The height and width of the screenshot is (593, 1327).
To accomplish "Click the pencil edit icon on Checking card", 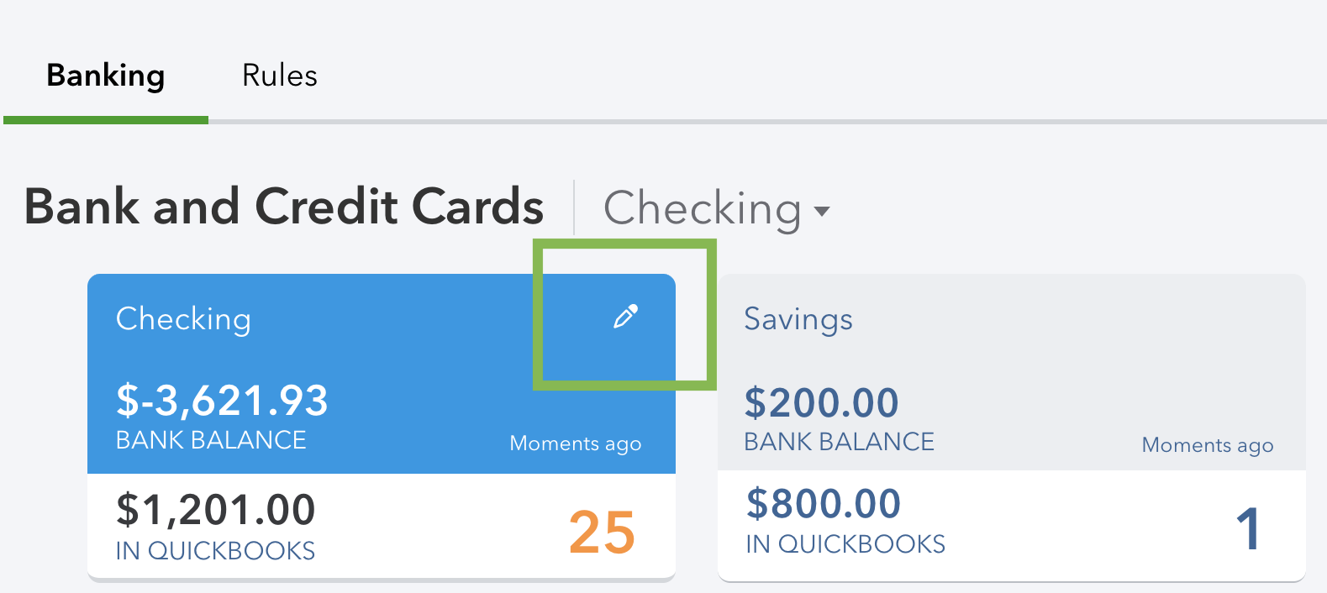I will point(625,317).
